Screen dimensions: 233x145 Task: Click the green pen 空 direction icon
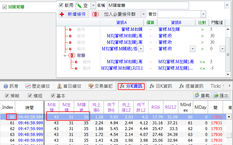79,6
